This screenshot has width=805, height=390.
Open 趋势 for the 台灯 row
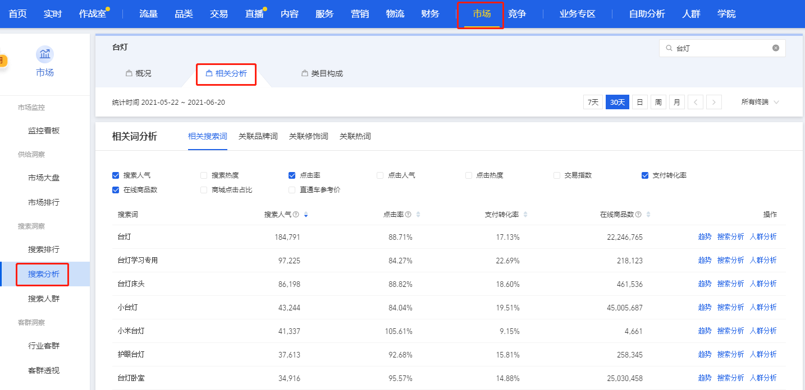(x=705, y=237)
